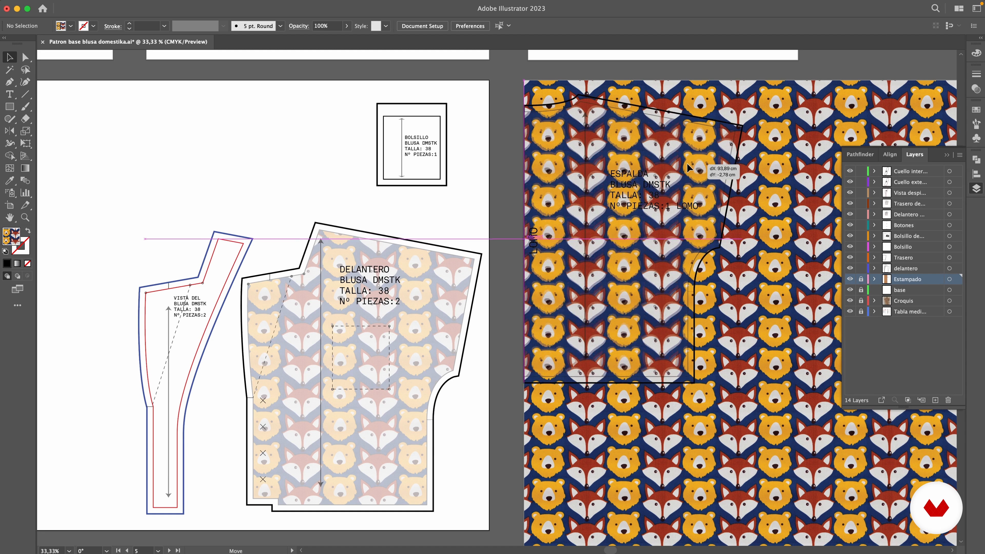Select the Rectangle tool

point(9,107)
